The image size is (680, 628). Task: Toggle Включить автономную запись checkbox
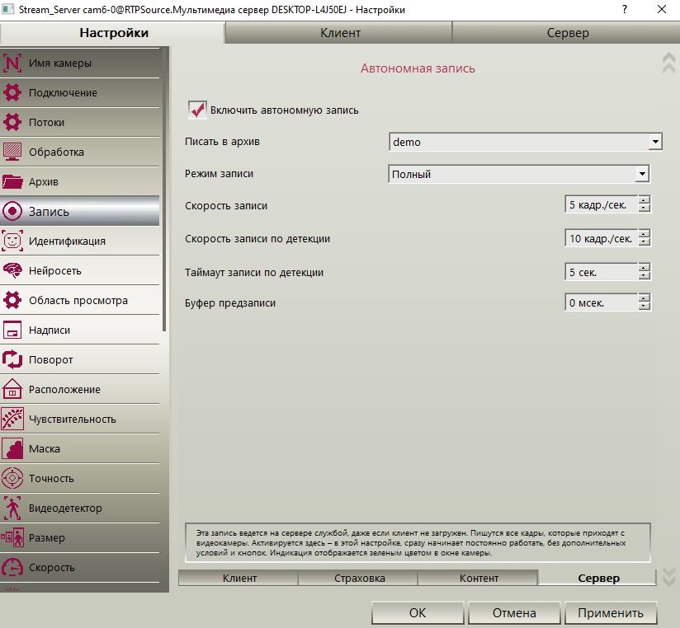click(x=197, y=110)
